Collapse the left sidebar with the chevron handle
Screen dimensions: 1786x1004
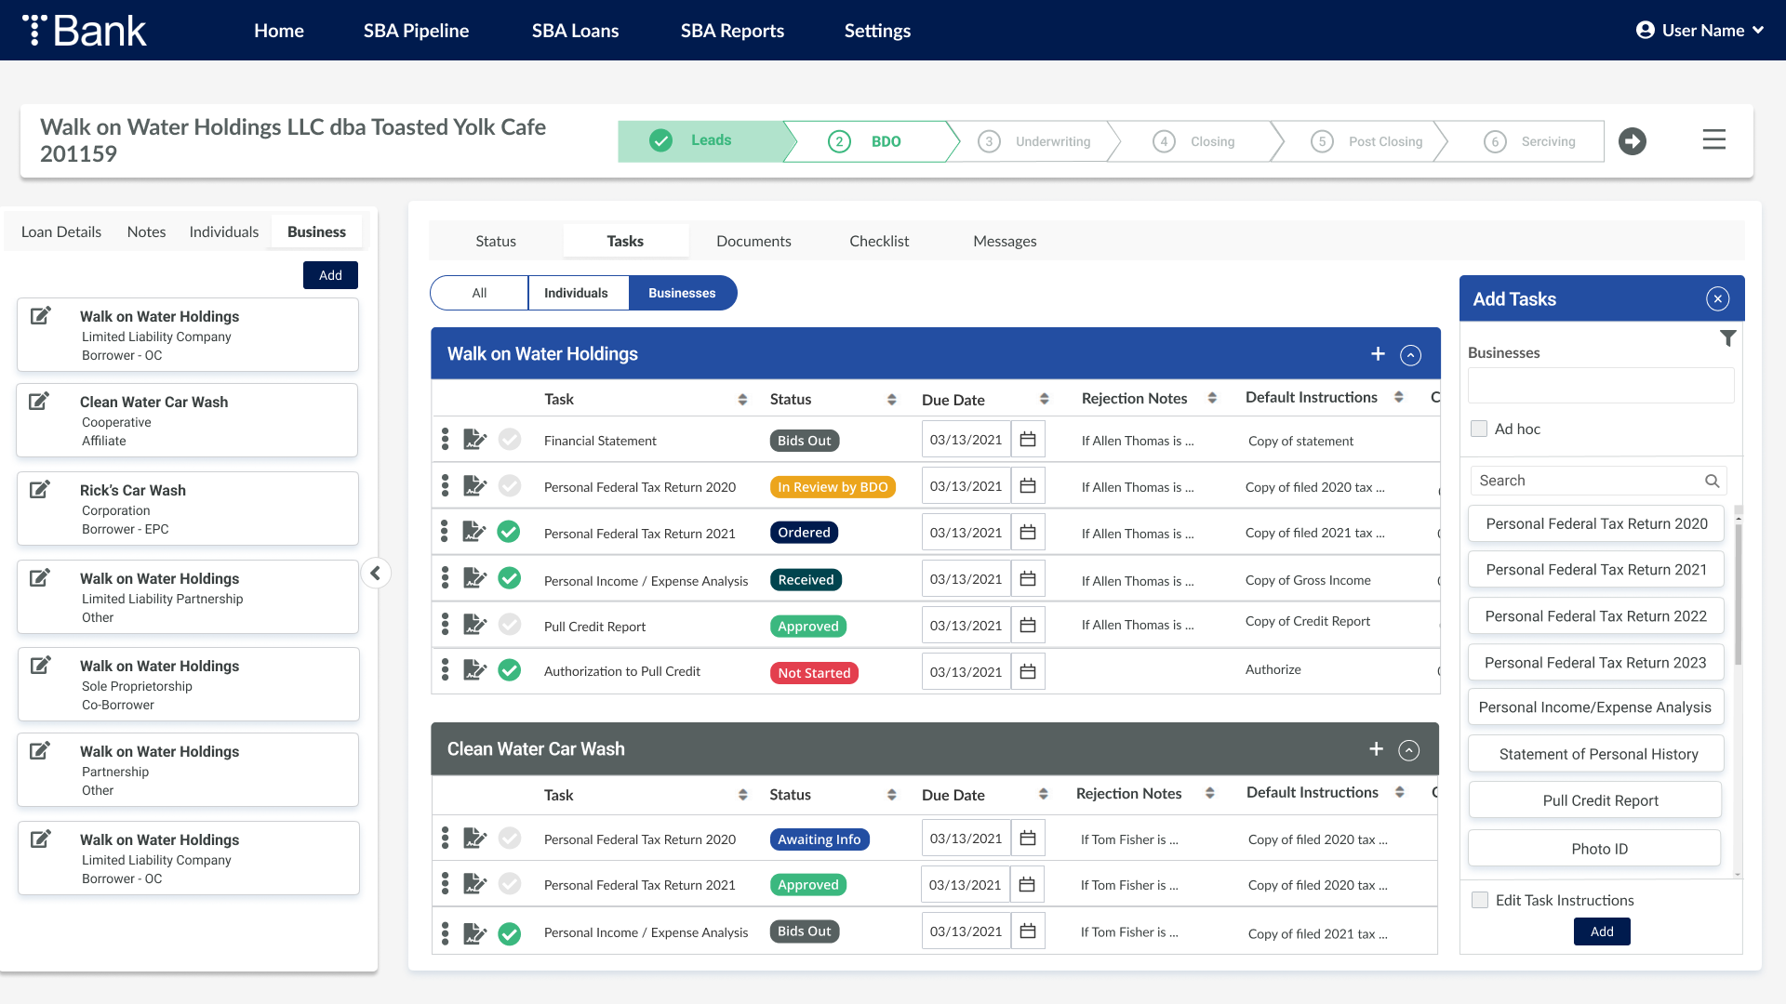(375, 573)
